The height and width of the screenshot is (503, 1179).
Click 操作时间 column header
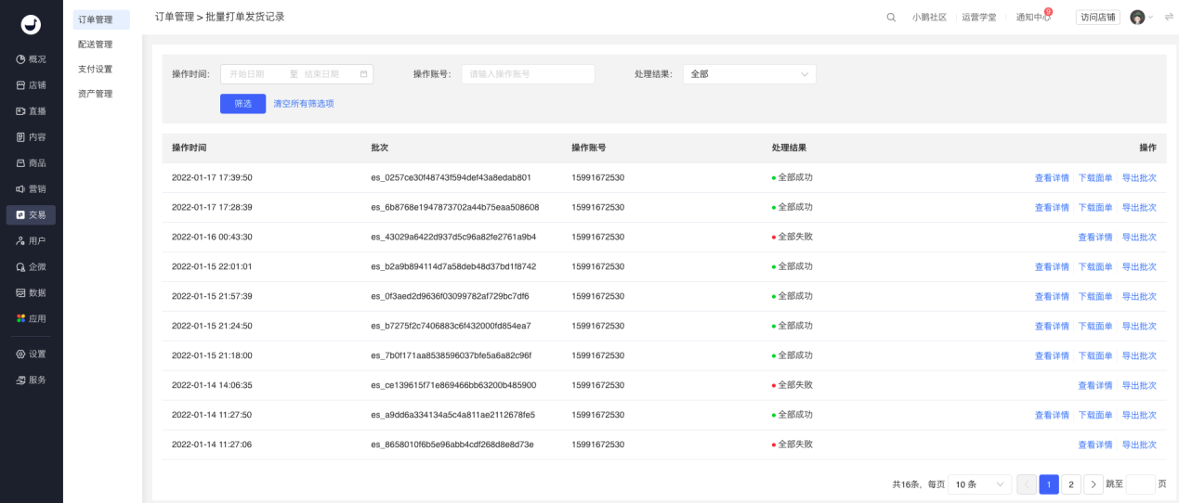(190, 148)
